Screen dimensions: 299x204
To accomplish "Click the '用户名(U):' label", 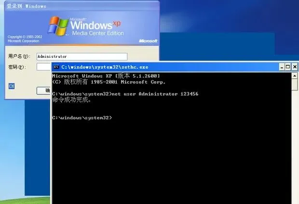I will (19, 56).
